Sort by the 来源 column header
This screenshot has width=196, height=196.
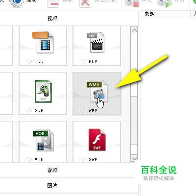coord(166,14)
